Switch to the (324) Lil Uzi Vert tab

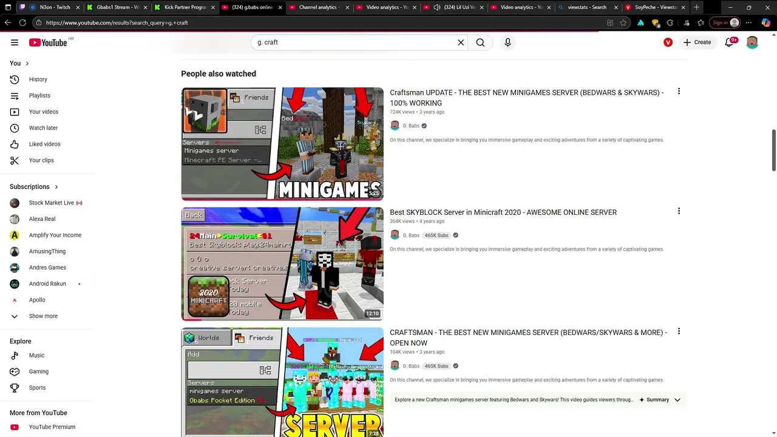pos(453,7)
